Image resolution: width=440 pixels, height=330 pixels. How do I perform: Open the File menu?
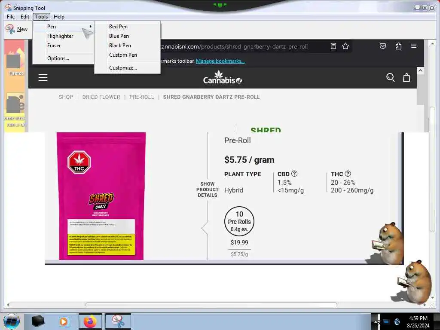[11, 17]
